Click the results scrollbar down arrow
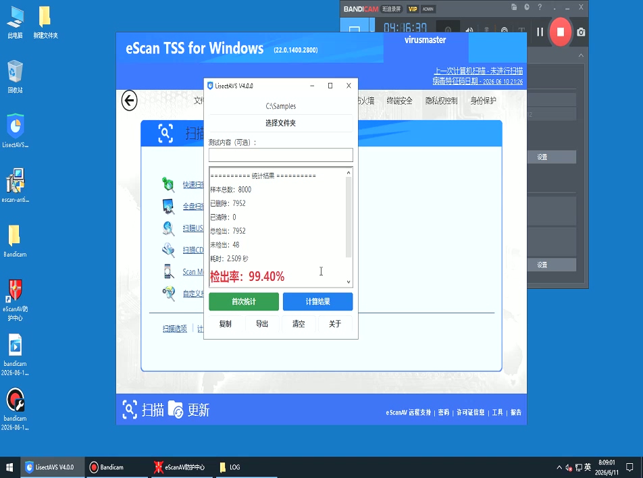 click(349, 282)
